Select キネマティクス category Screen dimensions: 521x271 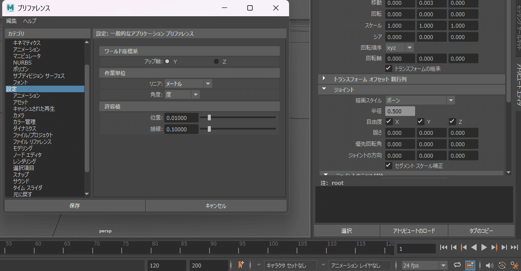(x=27, y=43)
